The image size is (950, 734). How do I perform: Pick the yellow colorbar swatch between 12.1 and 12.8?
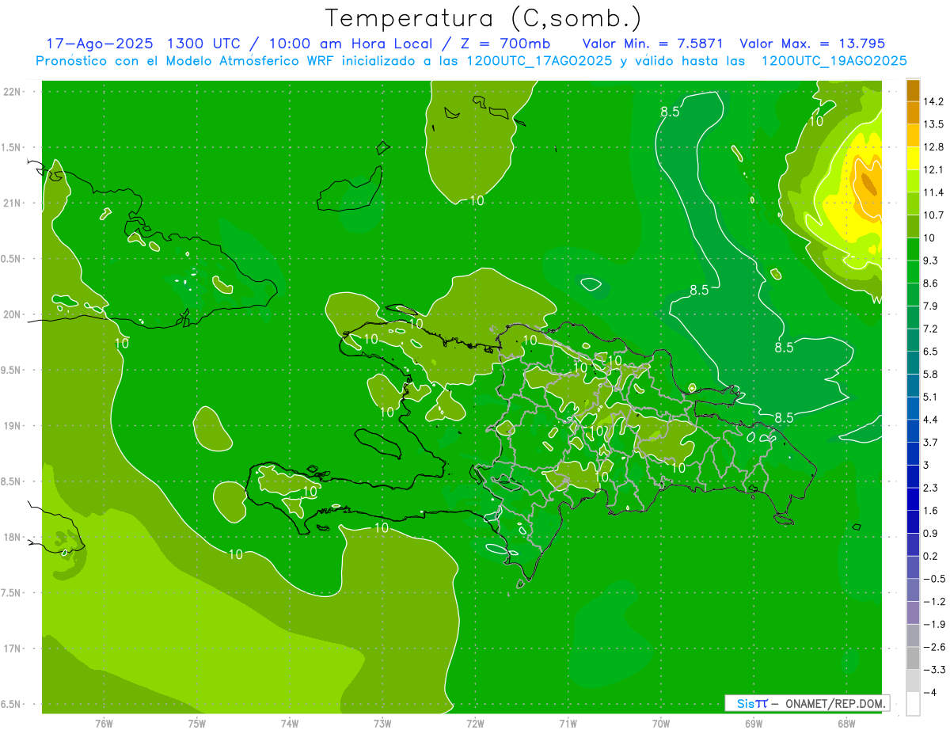(x=913, y=158)
